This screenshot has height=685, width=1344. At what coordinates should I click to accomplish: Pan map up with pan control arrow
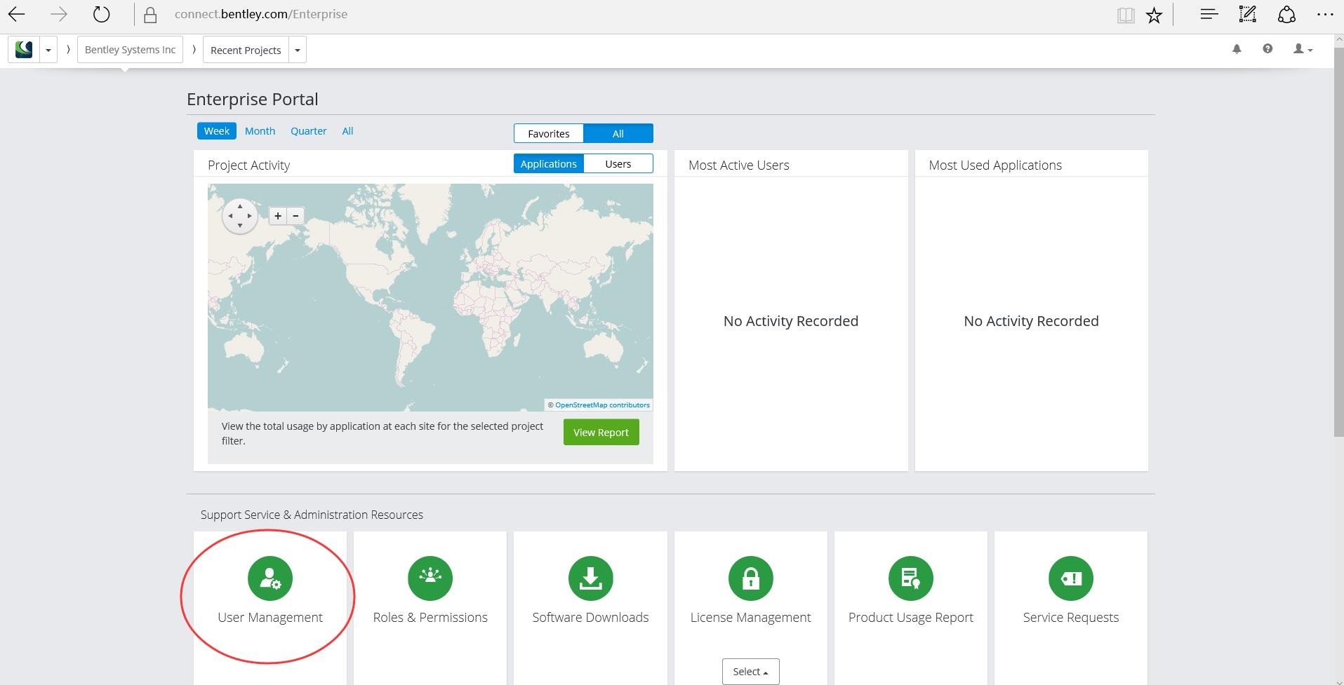click(x=240, y=206)
